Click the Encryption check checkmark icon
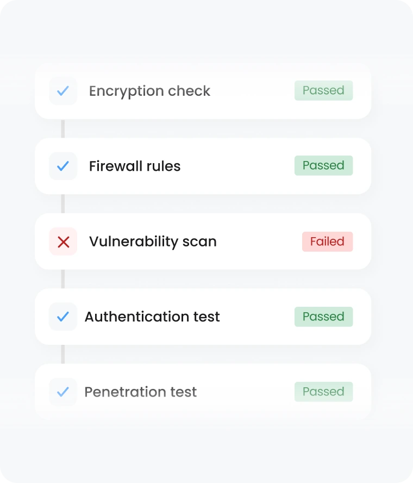The height and width of the screenshot is (483, 413). coord(63,91)
